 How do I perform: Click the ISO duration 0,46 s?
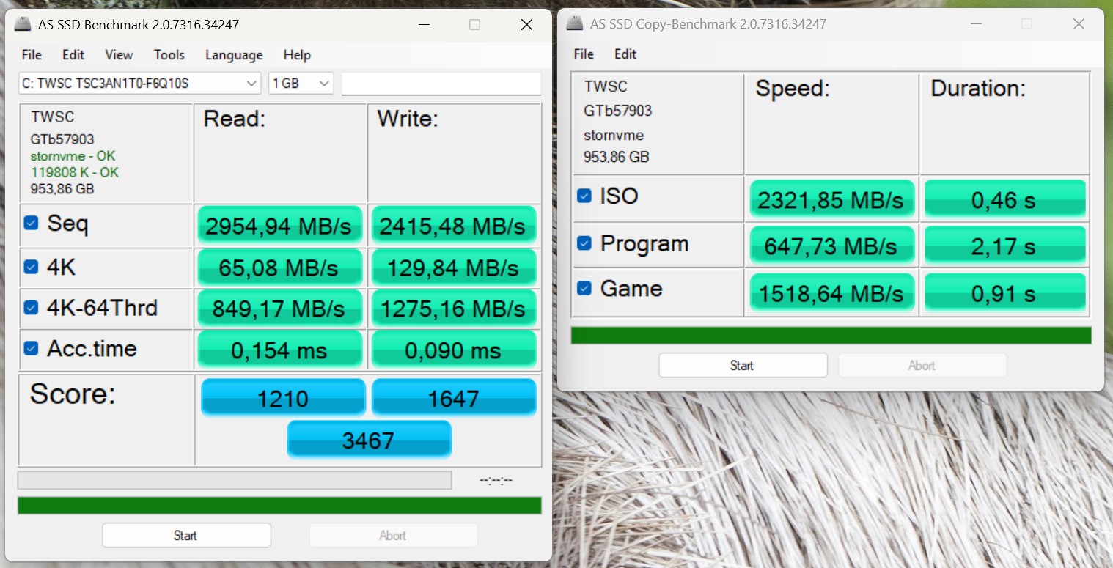1004,199
